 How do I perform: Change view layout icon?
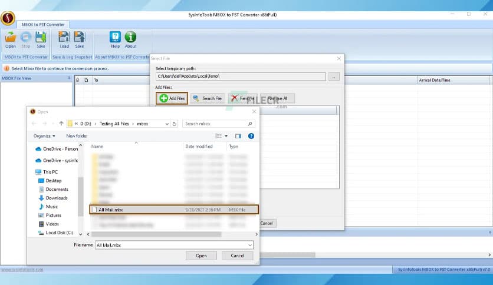pyautogui.click(x=219, y=136)
